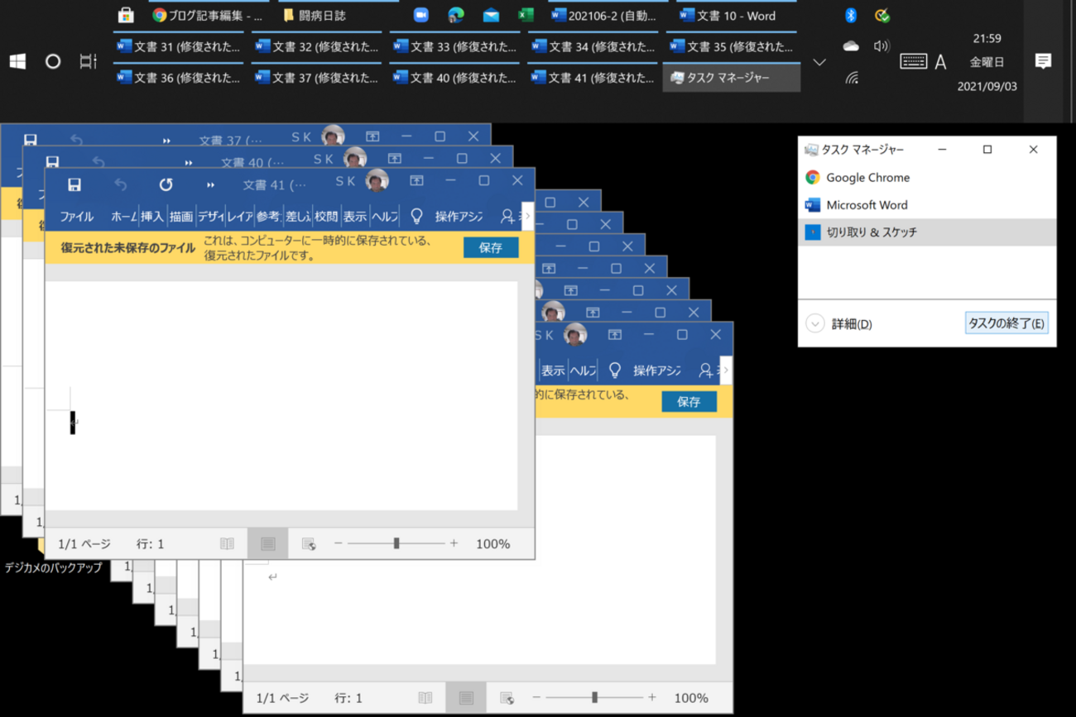
Task: Click 保存 button in the bottommost Word window
Action: 689,402
